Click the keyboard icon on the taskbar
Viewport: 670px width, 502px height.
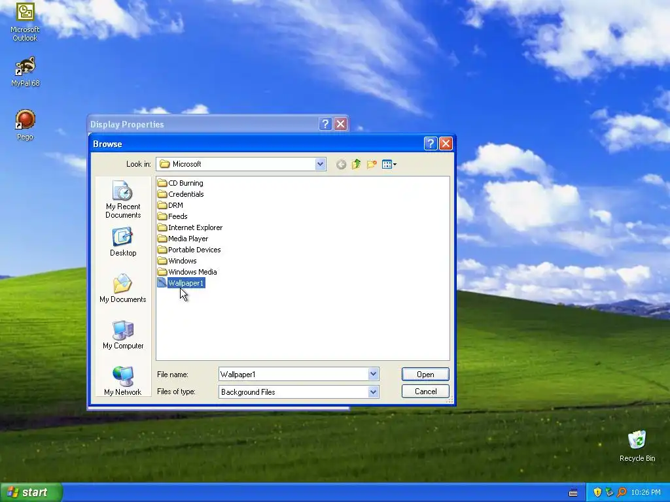click(x=573, y=493)
